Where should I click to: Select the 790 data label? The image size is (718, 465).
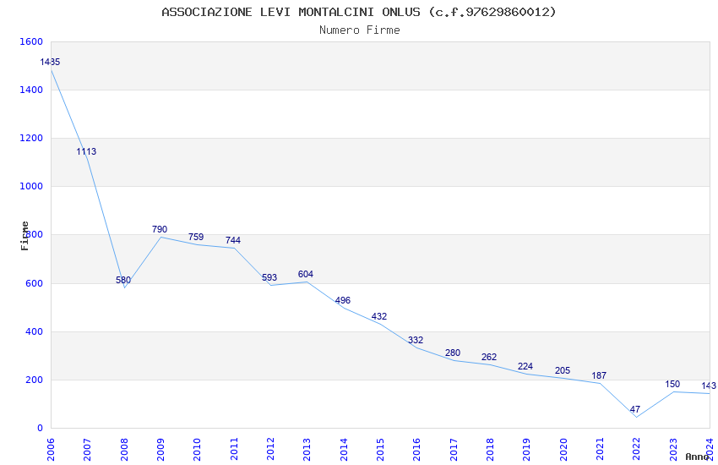[160, 229]
